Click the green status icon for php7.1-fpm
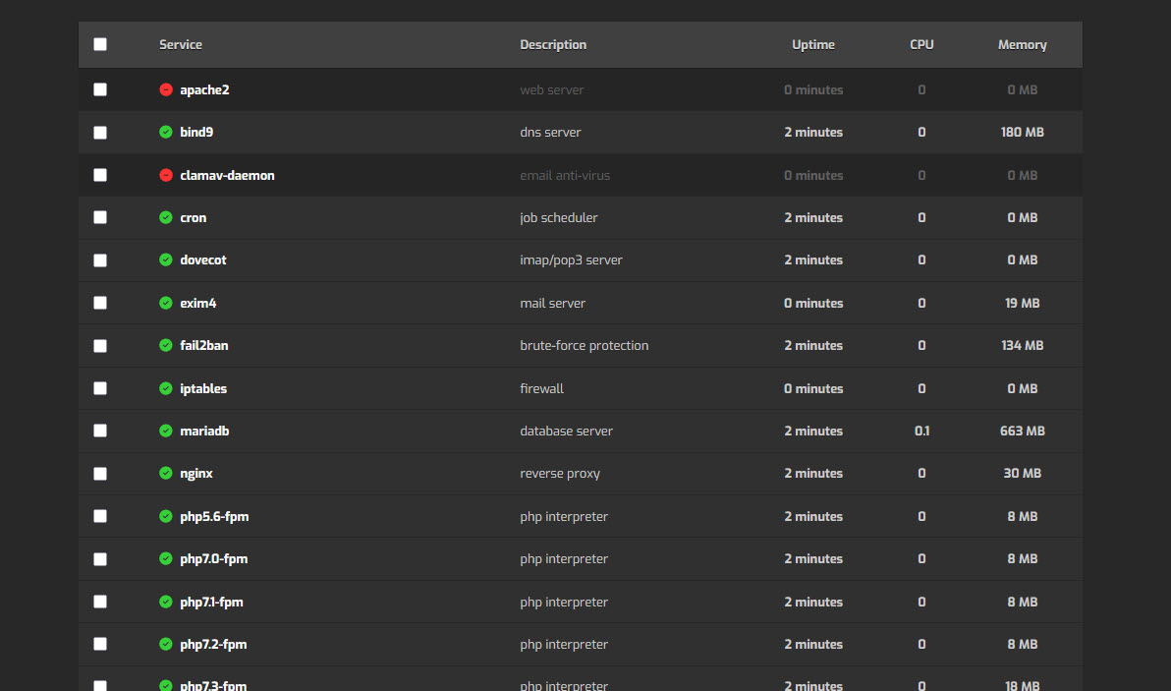The height and width of the screenshot is (691, 1171). (166, 603)
